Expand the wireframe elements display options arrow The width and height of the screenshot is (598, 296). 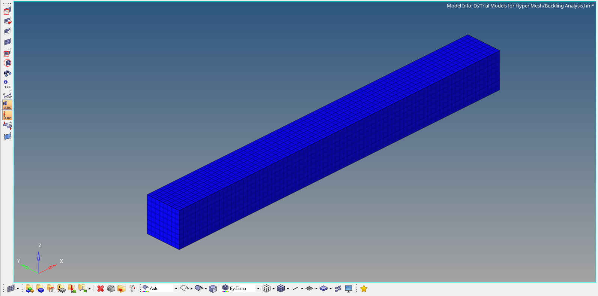273,289
